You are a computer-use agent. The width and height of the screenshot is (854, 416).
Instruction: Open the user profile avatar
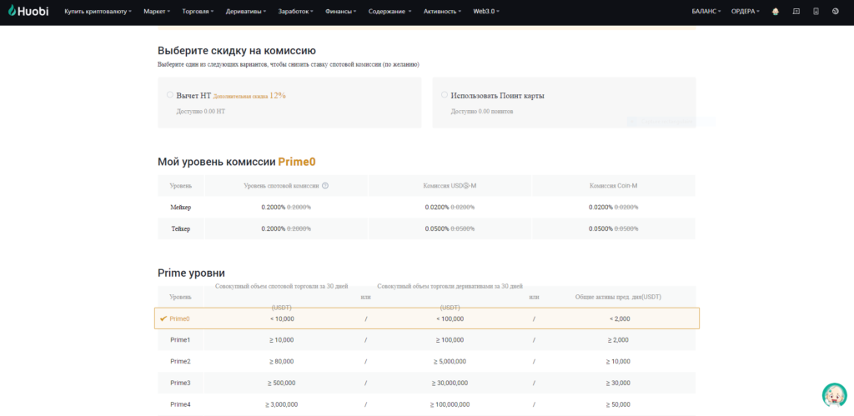(775, 12)
